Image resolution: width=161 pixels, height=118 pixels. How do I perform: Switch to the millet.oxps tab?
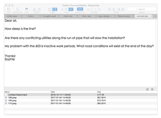point(13,16)
